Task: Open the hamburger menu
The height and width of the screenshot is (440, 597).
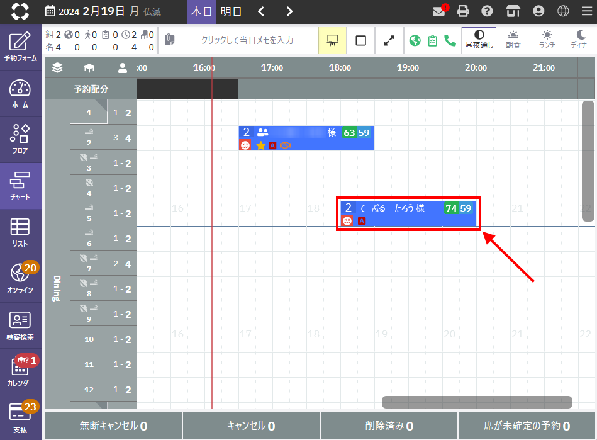Action: point(586,11)
